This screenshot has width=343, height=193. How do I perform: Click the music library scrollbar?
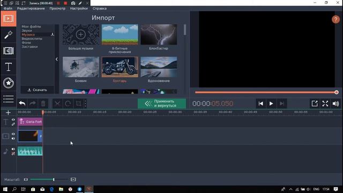185,30
